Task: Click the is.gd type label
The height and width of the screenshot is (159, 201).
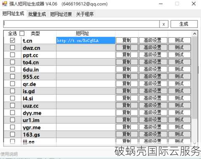Action: click(x=29, y=92)
